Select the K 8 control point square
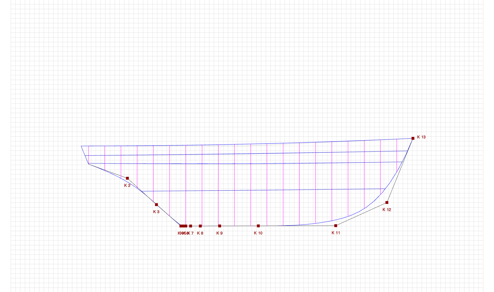Viewport: 494px width, 292px height. tap(200, 226)
